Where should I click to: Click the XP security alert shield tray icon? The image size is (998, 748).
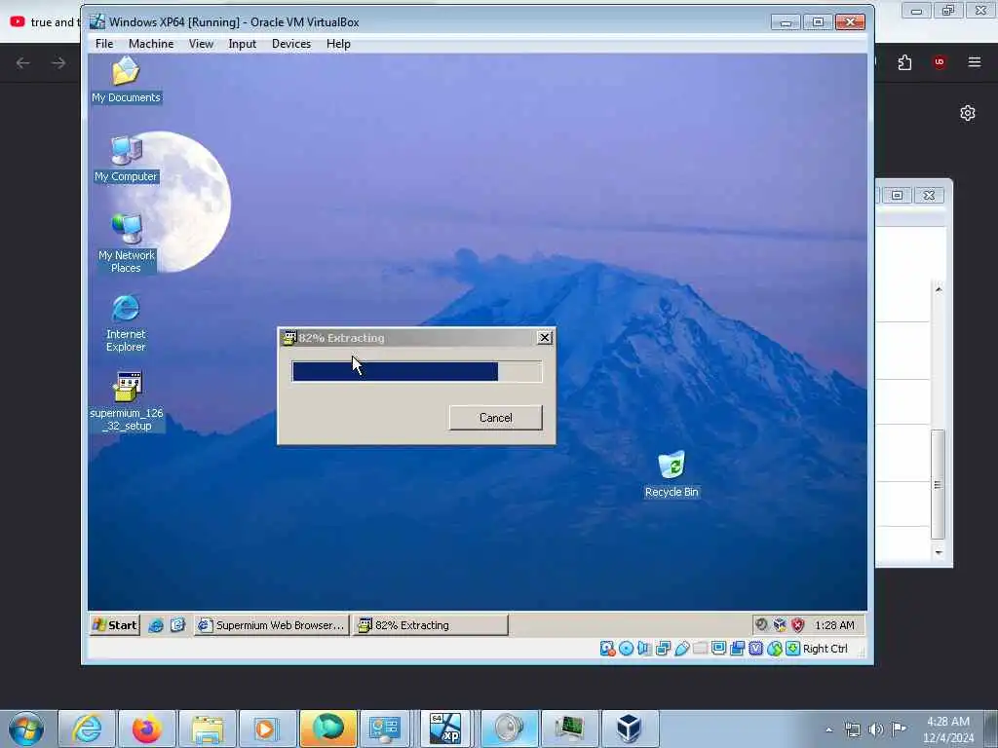798,624
